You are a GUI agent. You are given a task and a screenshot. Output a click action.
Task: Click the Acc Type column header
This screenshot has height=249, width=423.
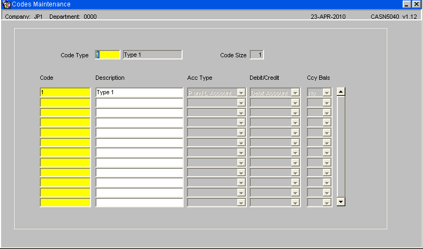[200, 78]
